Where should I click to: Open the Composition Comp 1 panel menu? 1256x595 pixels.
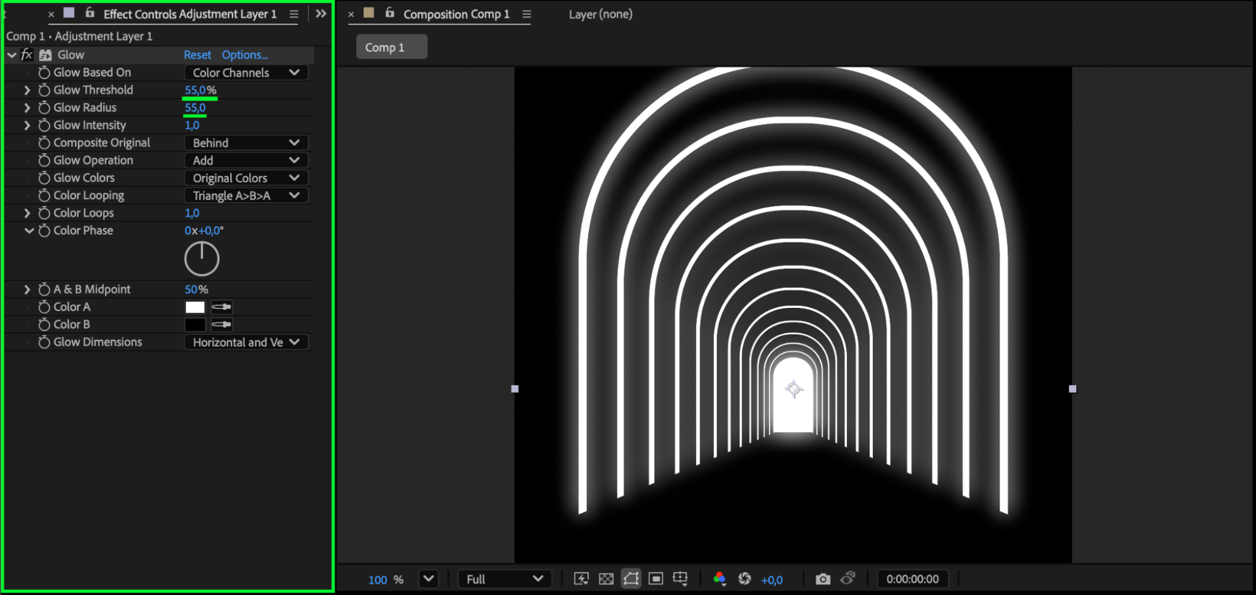pyautogui.click(x=527, y=14)
